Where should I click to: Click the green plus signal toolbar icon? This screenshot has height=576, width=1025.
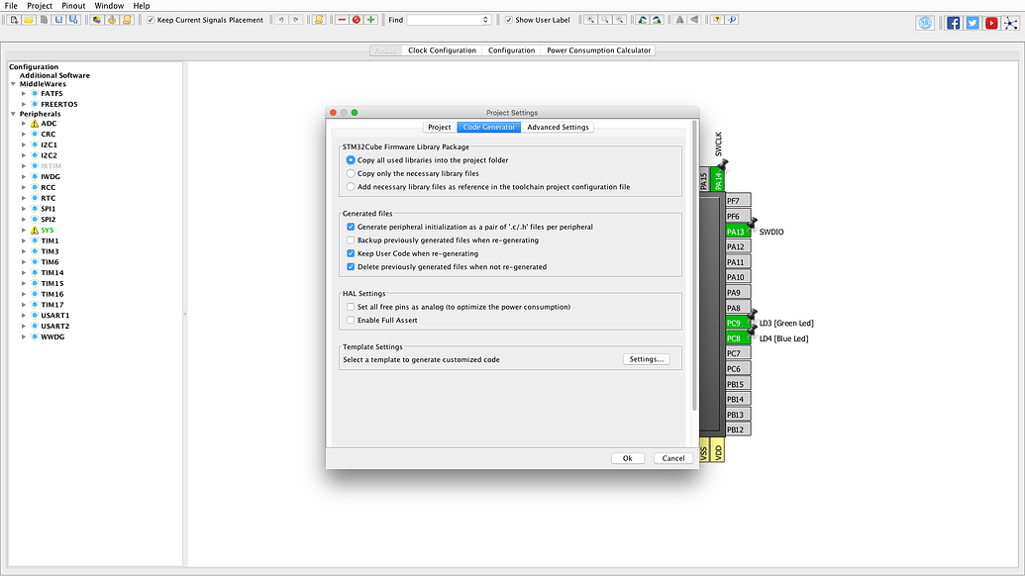tap(371, 19)
